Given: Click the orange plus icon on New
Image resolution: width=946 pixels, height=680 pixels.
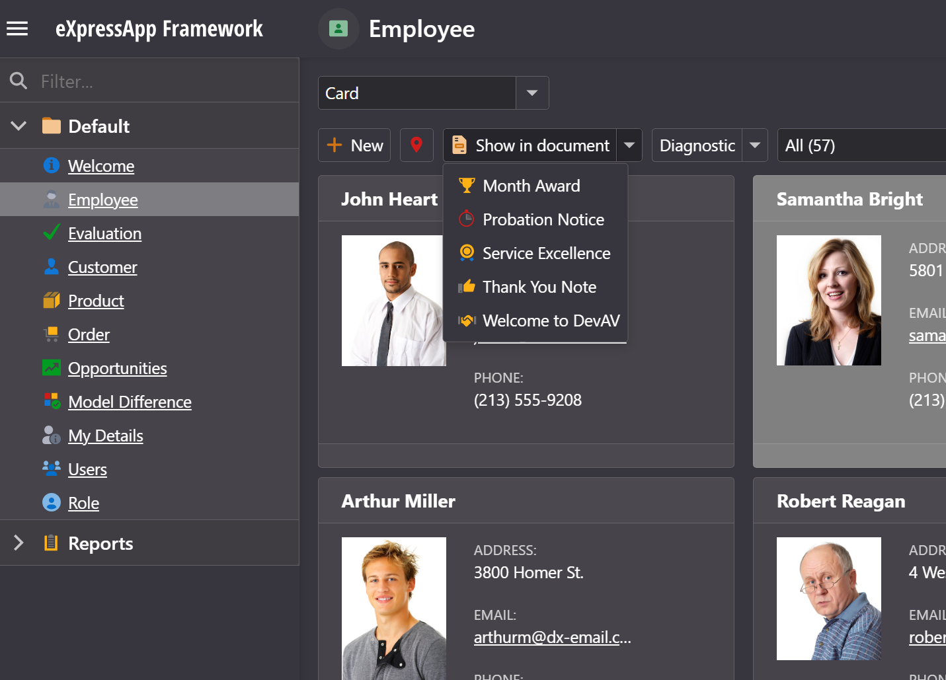Looking at the screenshot, I should (335, 145).
